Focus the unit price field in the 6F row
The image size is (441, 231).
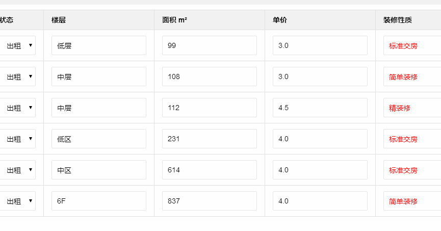pos(320,201)
